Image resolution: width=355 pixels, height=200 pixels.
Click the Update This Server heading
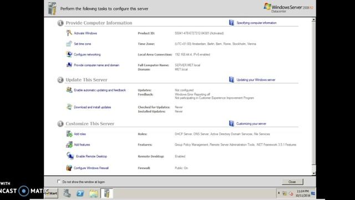point(87,80)
